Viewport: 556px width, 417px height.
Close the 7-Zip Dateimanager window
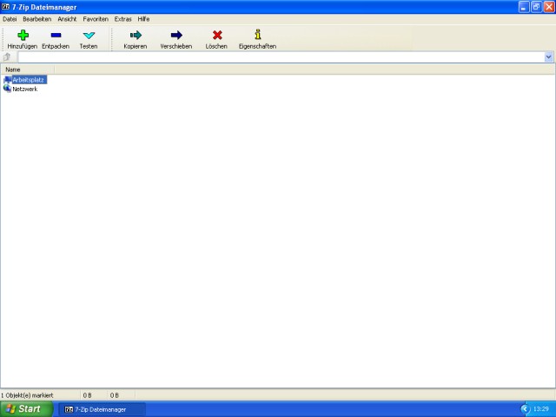point(549,7)
